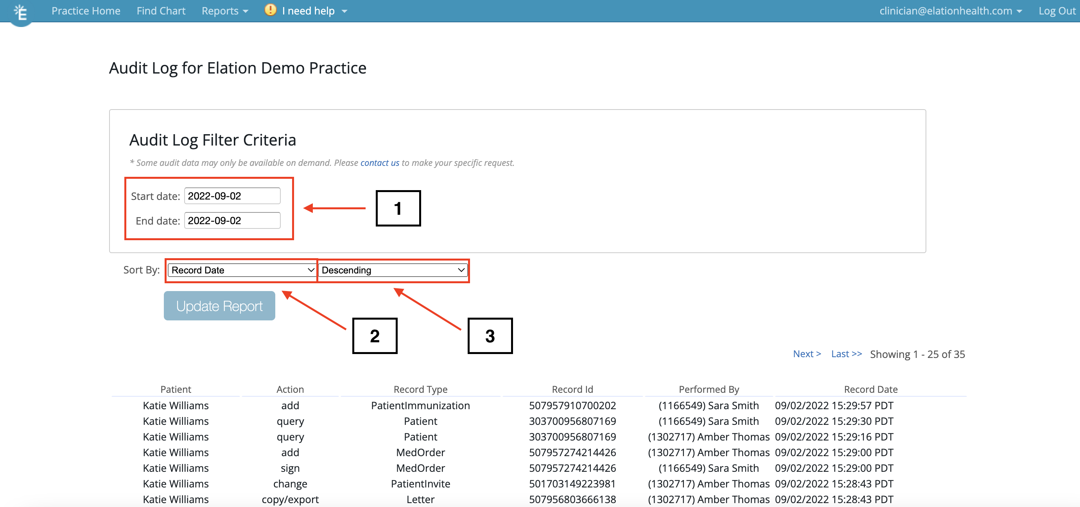Click Showing 1 - 25 of 35 text
The image size is (1080, 507).
tap(917, 354)
